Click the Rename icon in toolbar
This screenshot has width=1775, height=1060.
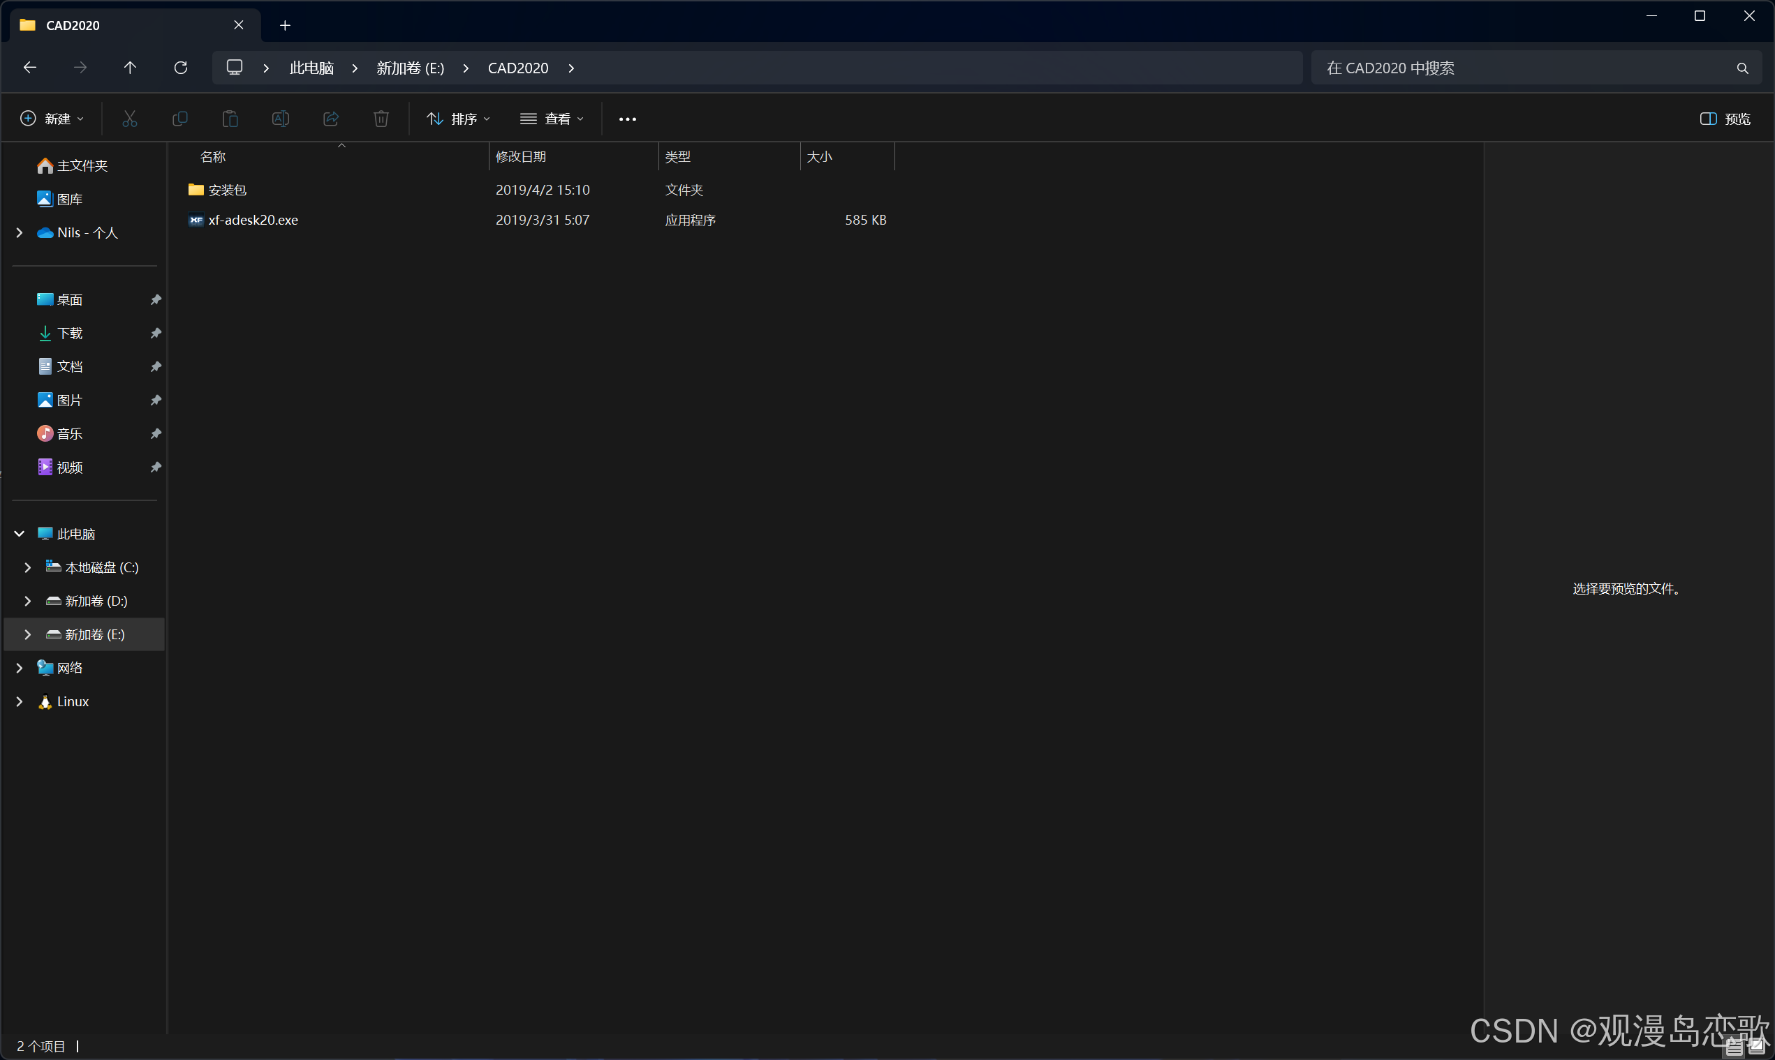coord(280,119)
